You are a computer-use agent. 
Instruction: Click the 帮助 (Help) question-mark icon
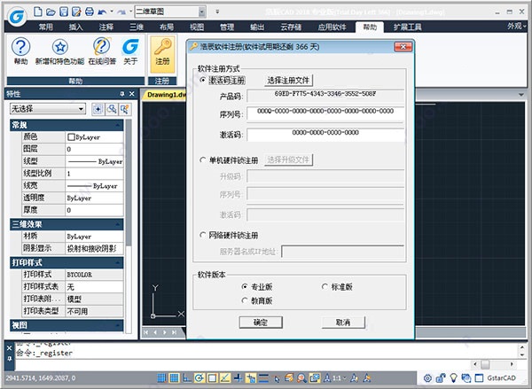click(20, 48)
